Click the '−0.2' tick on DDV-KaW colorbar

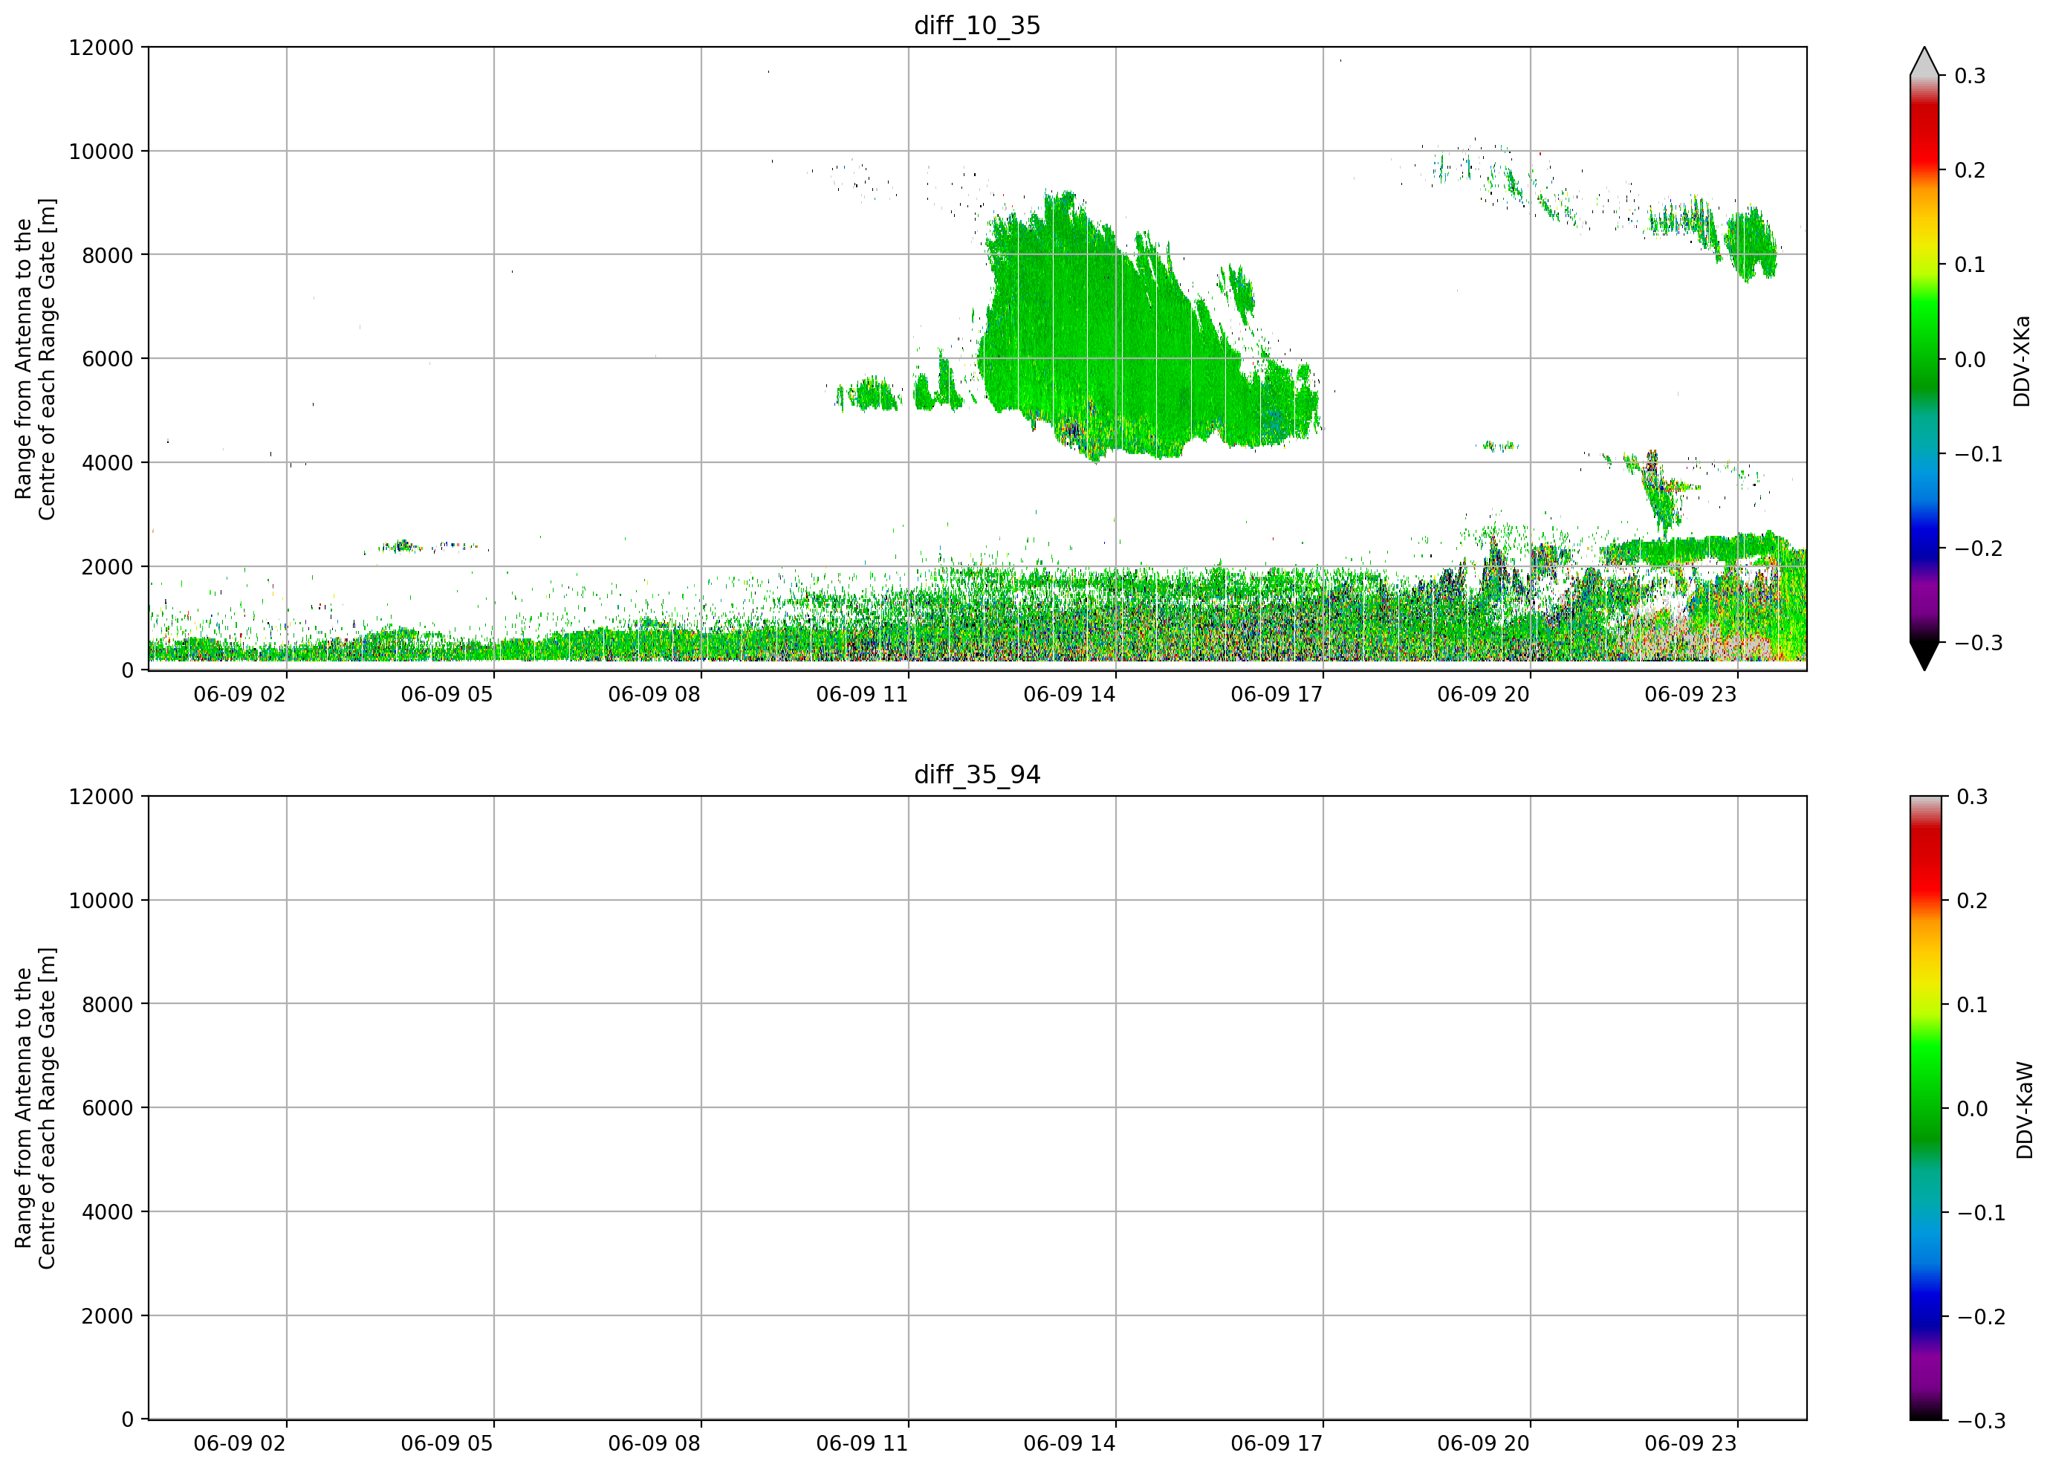click(x=1980, y=1316)
